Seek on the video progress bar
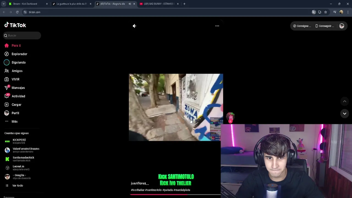This screenshot has width=352, height=198. click(x=175, y=194)
